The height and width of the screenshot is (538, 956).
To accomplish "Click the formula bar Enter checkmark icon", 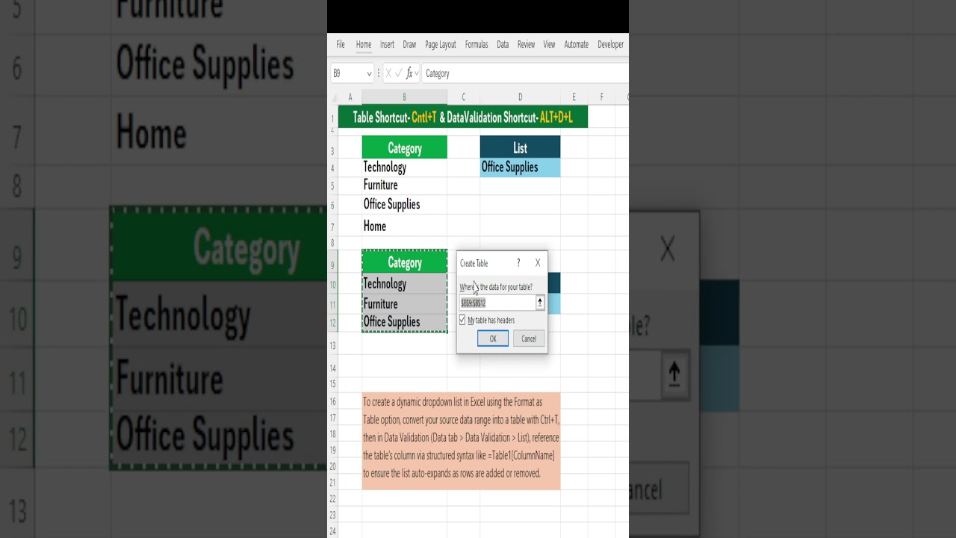I will [399, 73].
